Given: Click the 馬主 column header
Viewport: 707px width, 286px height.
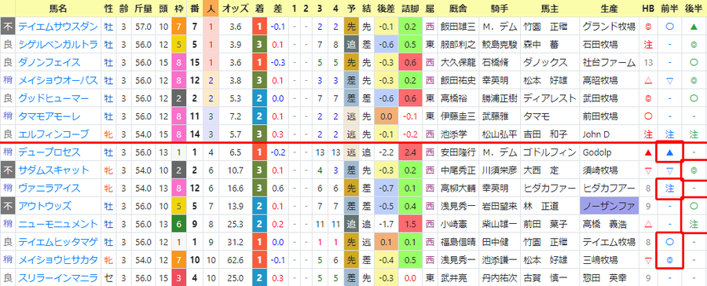Looking at the screenshot, I should 549,8.
